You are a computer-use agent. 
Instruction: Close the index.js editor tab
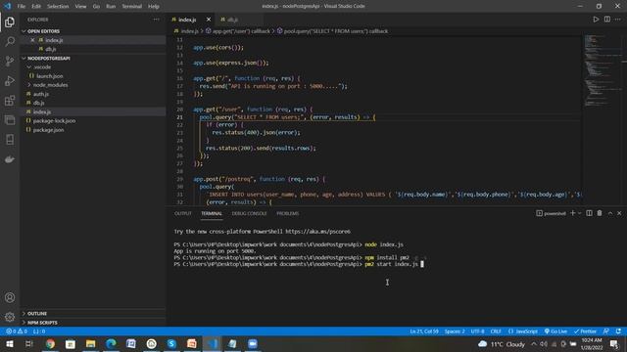(209, 20)
